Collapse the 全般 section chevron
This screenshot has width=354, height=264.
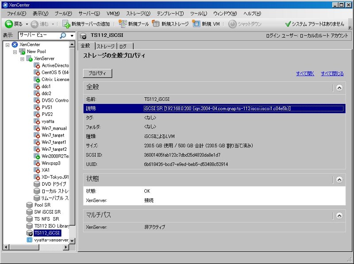[339, 88]
